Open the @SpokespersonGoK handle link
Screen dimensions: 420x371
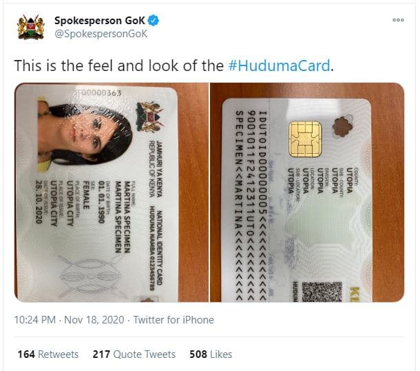point(101,34)
